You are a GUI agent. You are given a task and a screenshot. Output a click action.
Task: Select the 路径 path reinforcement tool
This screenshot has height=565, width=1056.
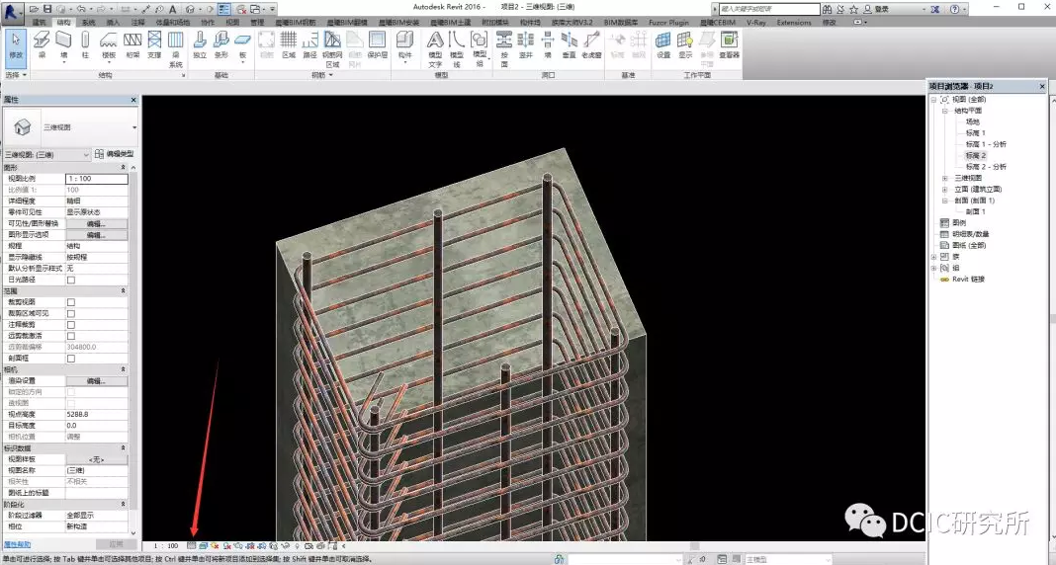click(x=309, y=45)
